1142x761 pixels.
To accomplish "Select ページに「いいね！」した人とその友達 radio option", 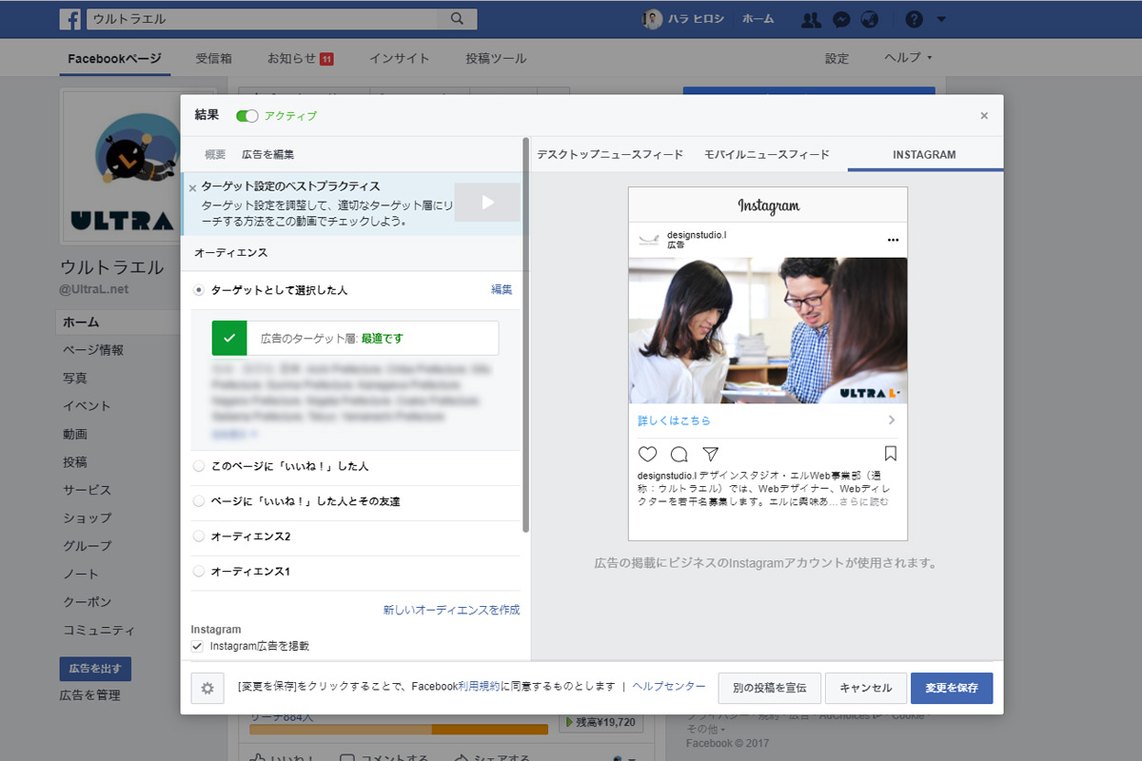I will [x=198, y=501].
